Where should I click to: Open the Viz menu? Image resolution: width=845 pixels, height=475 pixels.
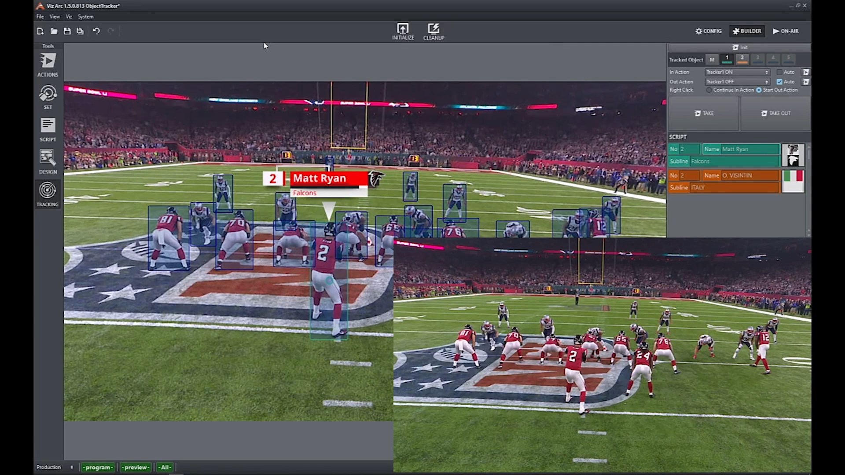[x=69, y=17]
